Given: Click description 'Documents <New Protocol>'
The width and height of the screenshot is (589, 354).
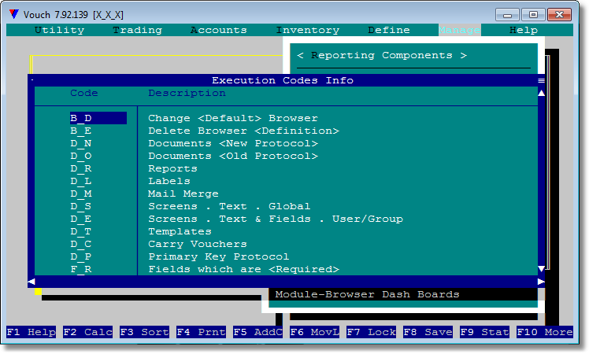Looking at the screenshot, I should pyautogui.click(x=233, y=143).
